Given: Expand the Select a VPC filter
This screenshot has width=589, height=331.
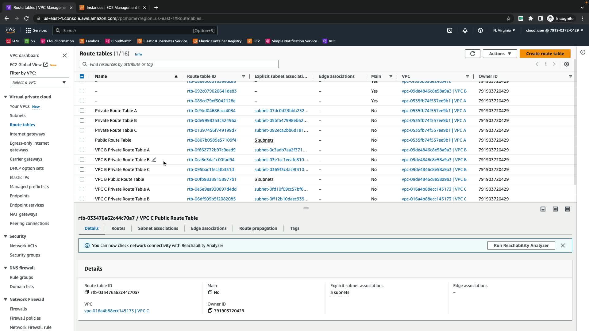Looking at the screenshot, I should 39,82.
